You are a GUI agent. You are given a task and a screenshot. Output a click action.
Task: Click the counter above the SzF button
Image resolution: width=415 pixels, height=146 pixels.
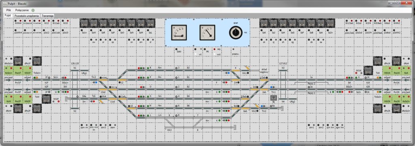pyautogui.click(x=302, y=23)
